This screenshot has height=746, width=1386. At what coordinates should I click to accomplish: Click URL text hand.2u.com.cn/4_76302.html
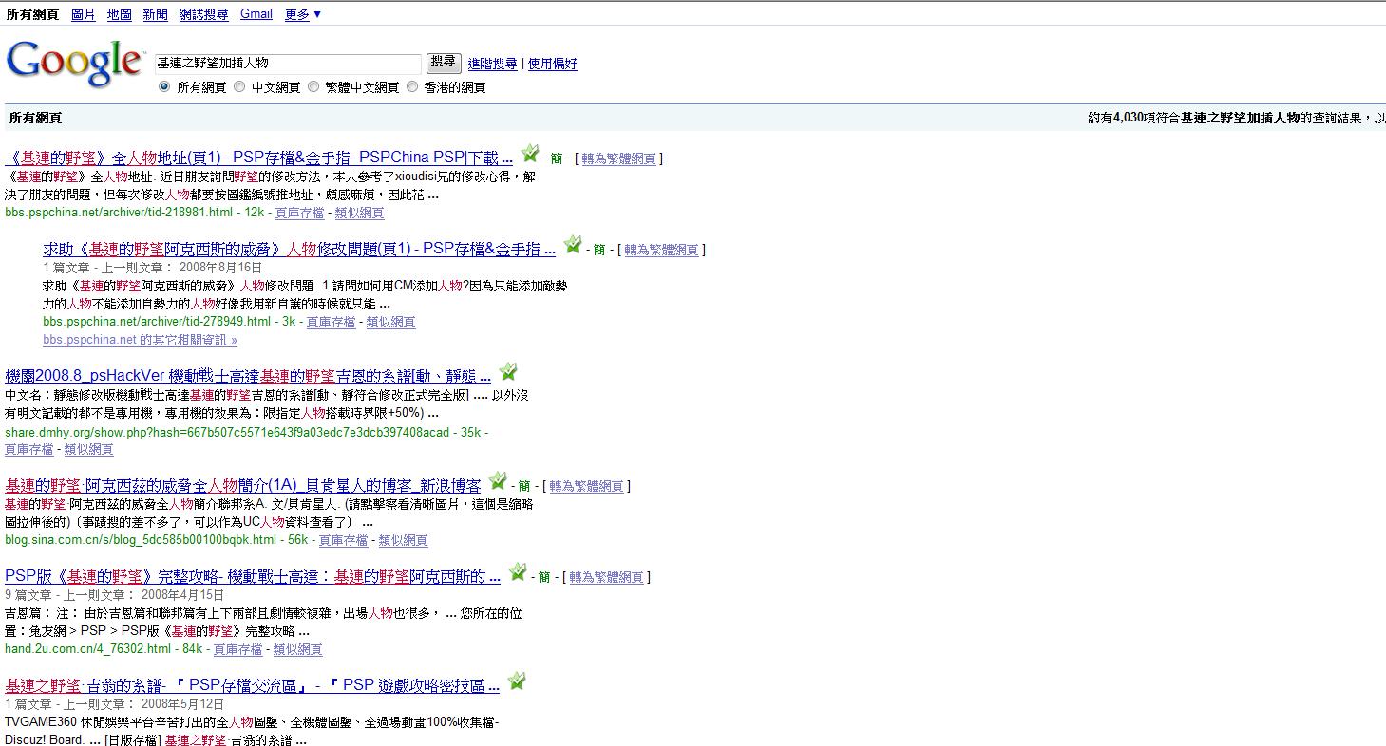click(88, 649)
